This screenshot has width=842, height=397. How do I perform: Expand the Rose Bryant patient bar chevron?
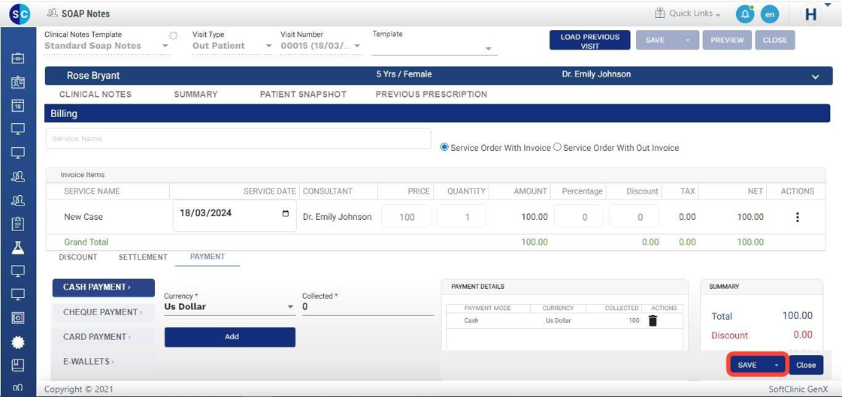coord(815,77)
